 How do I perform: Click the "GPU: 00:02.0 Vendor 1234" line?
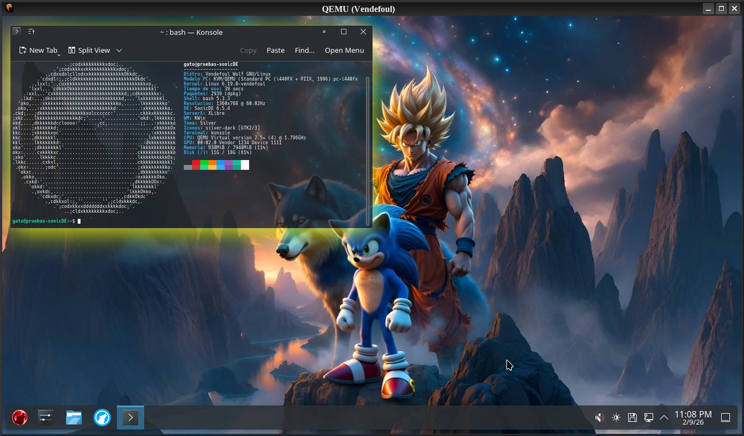[x=234, y=143]
